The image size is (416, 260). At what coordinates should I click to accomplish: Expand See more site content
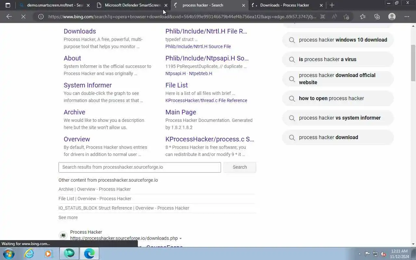pos(68,217)
